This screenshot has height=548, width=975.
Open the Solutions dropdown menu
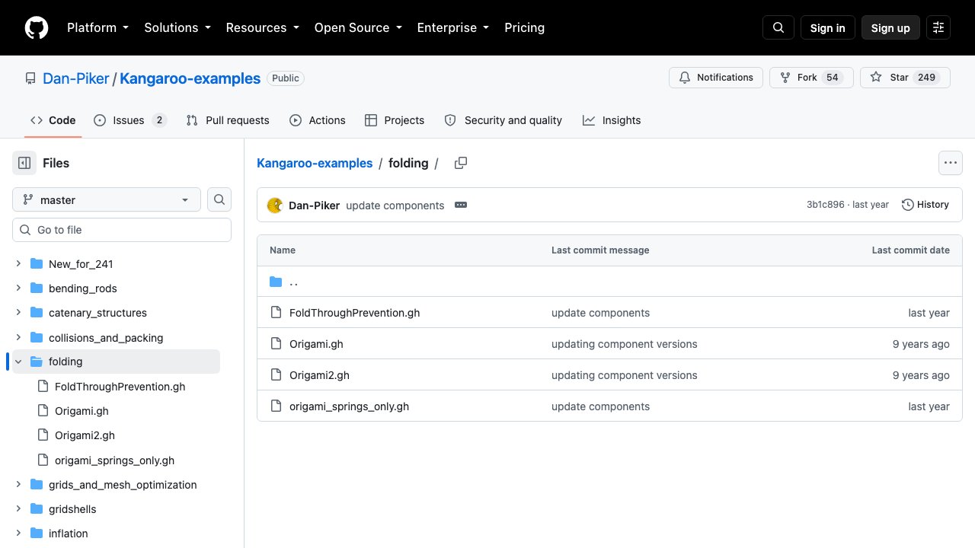tap(177, 27)
